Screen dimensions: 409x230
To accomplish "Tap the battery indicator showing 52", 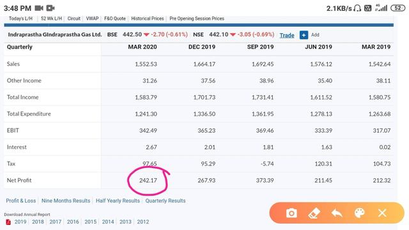I will pos(397,8).
